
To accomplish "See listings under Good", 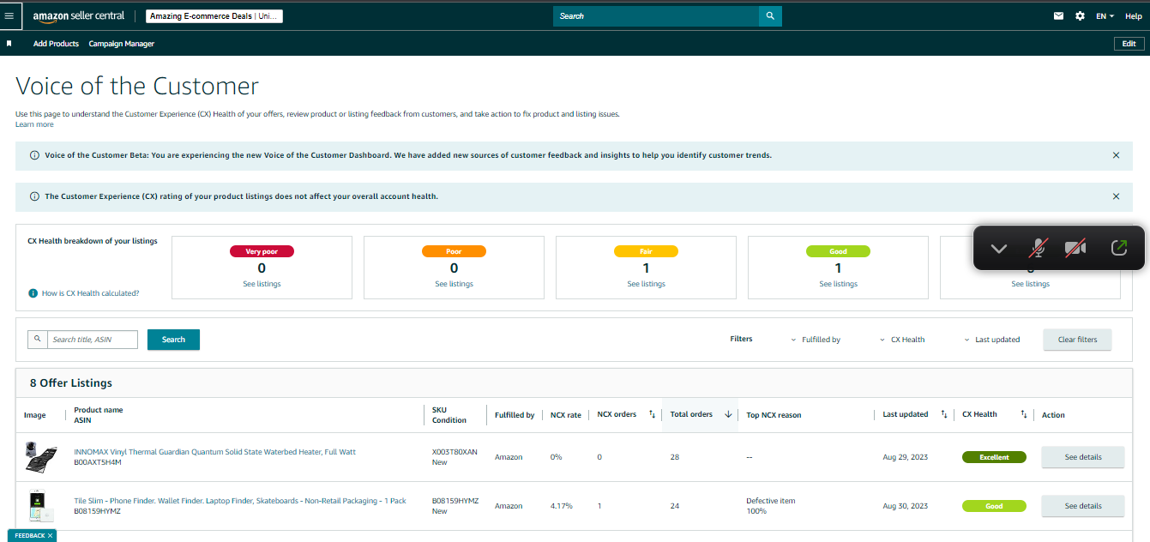I will pos(838,284).
